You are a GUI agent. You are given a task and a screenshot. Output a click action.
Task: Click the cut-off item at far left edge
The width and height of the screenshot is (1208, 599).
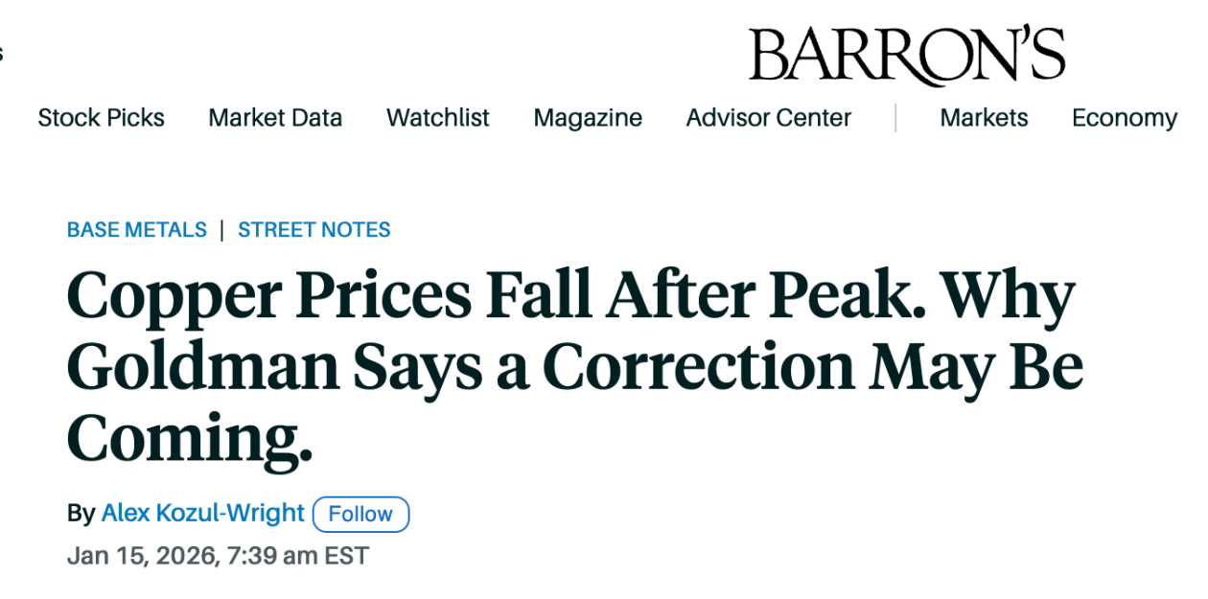(x=2, y=53)
